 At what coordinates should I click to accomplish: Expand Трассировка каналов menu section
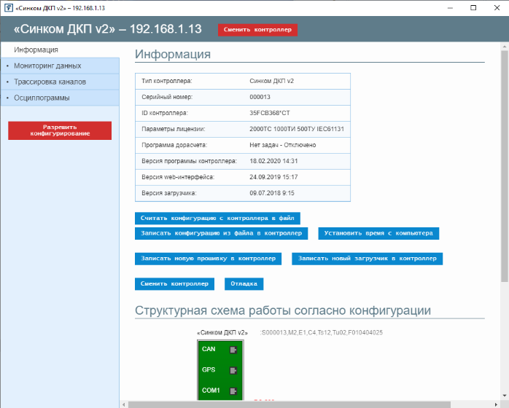[50, 82]
